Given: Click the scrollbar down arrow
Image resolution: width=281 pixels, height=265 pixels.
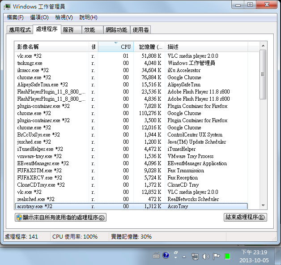Looking at the screenshot, I should [263, 205].
